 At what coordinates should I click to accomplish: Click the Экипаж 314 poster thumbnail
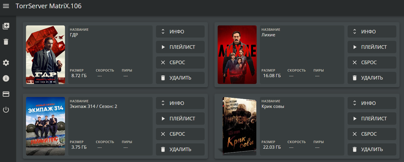coord(45,126)
